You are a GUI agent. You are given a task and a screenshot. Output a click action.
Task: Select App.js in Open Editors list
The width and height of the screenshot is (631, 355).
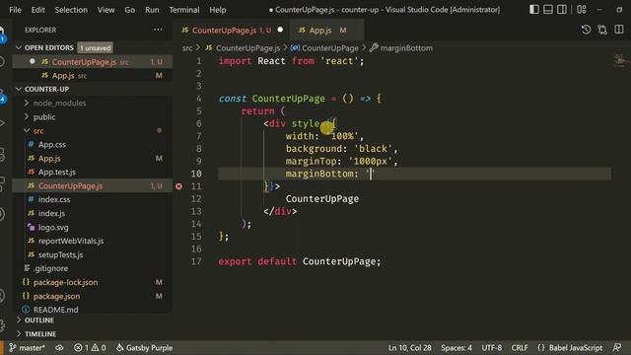(93, 76)
